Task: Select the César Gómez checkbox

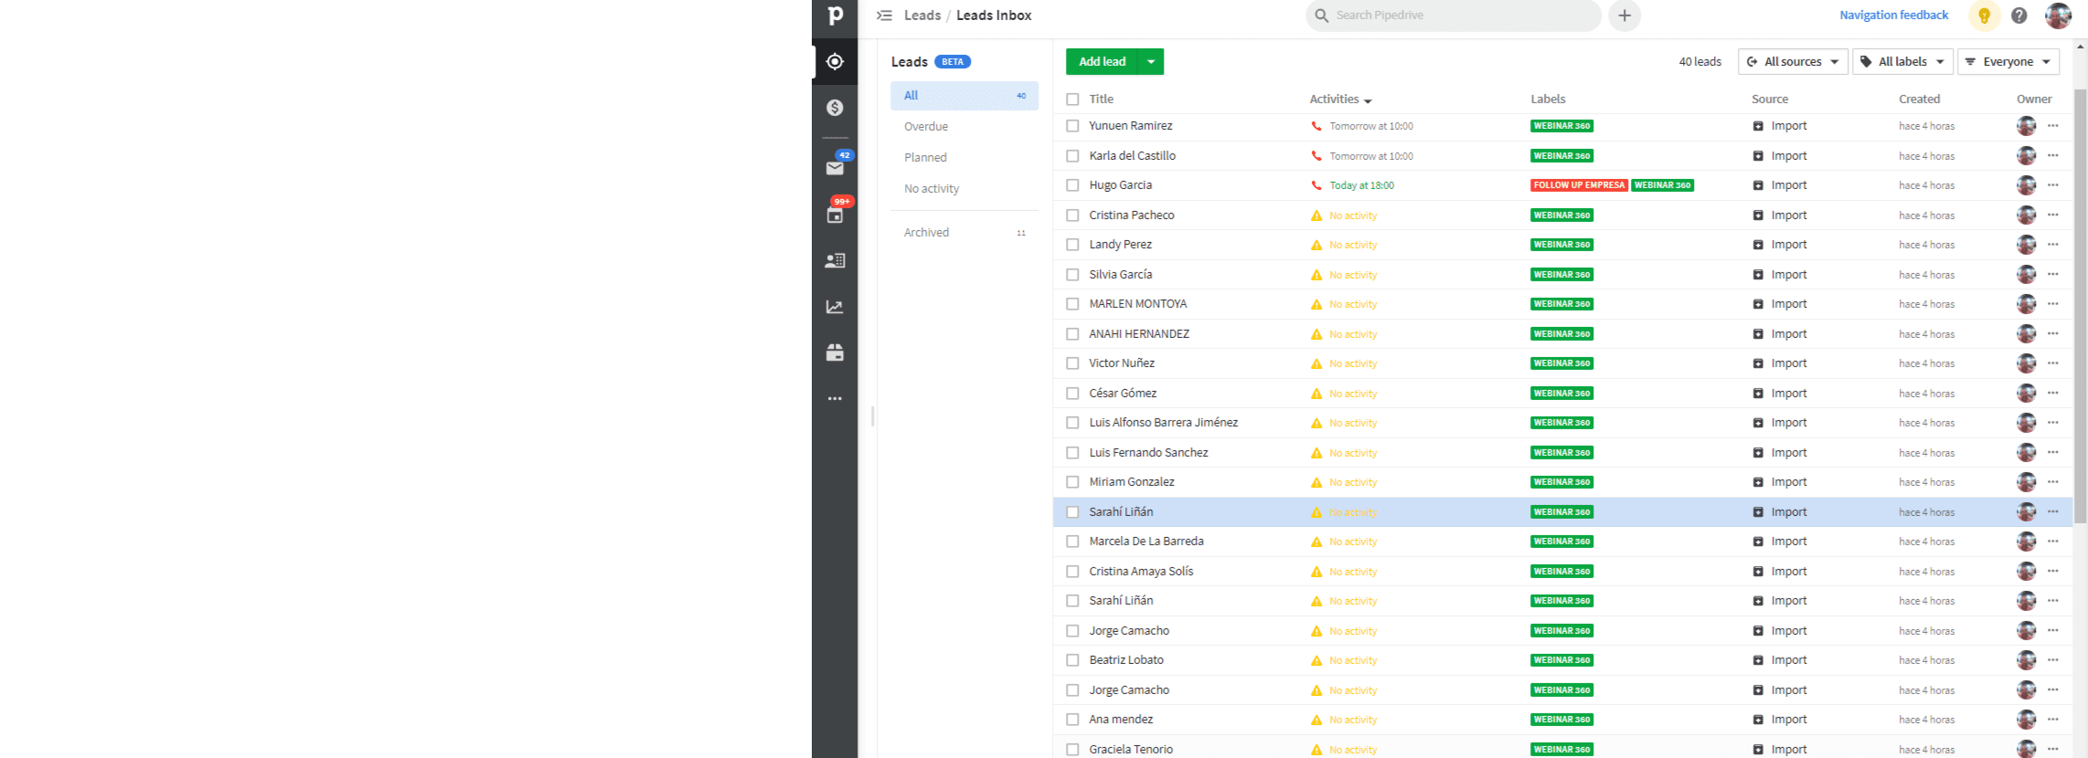Action: point(1072,394)
